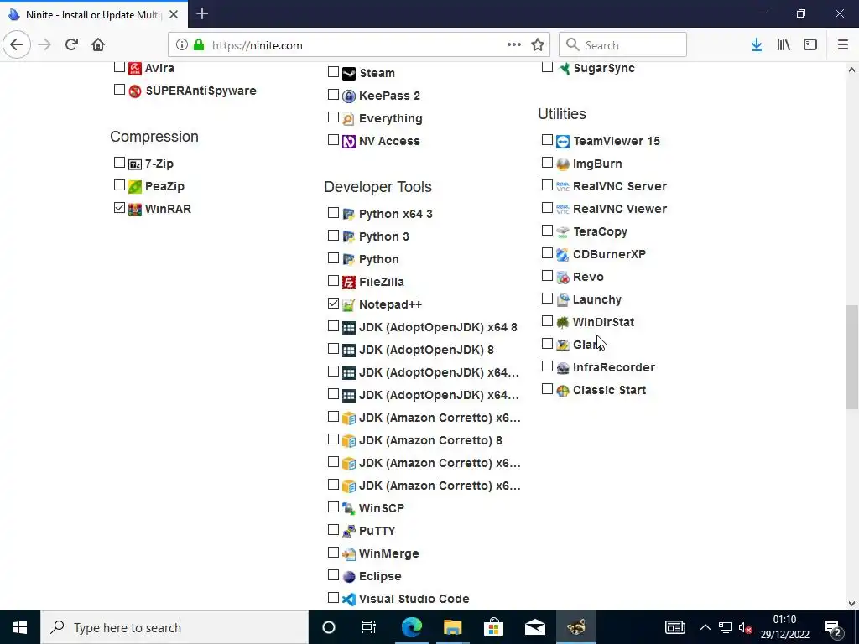Click the Classic Start shell icon
The image size is (859, 644).
(x=563, y=391)
